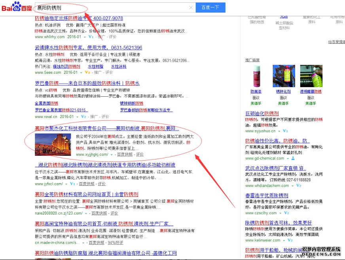Open the 水性树脂 sub-link
This screenshot has width=345, height=260.
click(x=95, y=67)
